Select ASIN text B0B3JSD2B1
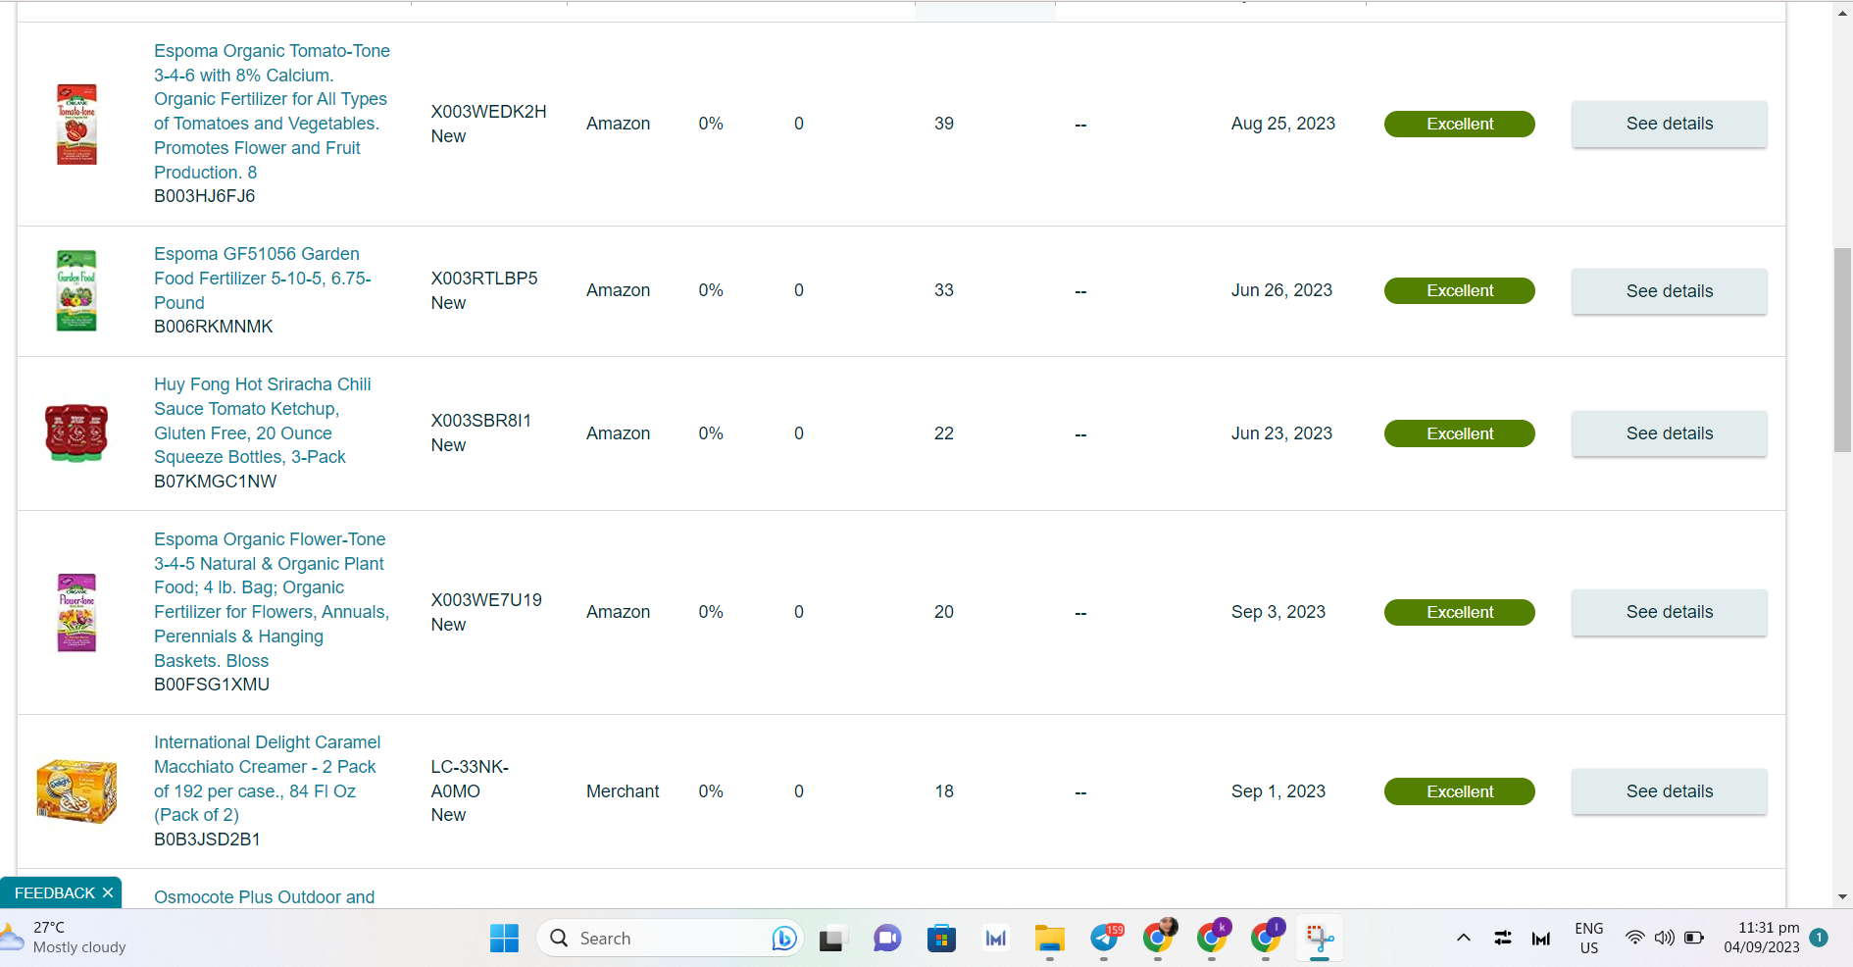Viewport: 1853px width, 967px height. (207, 840)
